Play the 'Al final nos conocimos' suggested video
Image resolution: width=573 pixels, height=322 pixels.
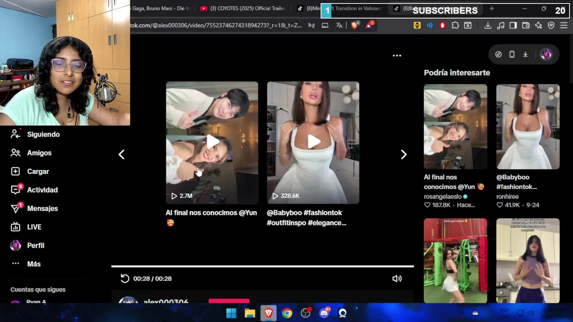[x=212, y=143]
